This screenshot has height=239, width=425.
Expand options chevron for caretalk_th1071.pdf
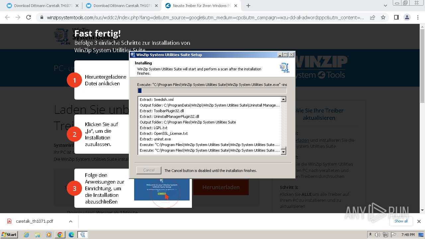pos(70,221)
